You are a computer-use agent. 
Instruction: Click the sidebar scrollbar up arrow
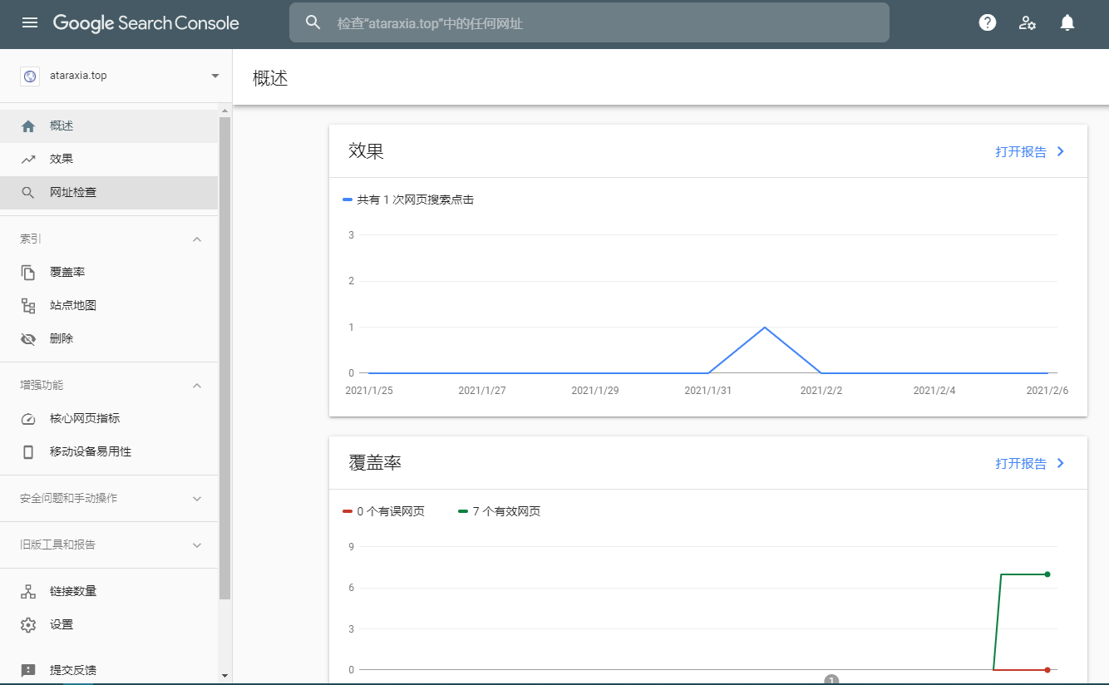(224, 111)
